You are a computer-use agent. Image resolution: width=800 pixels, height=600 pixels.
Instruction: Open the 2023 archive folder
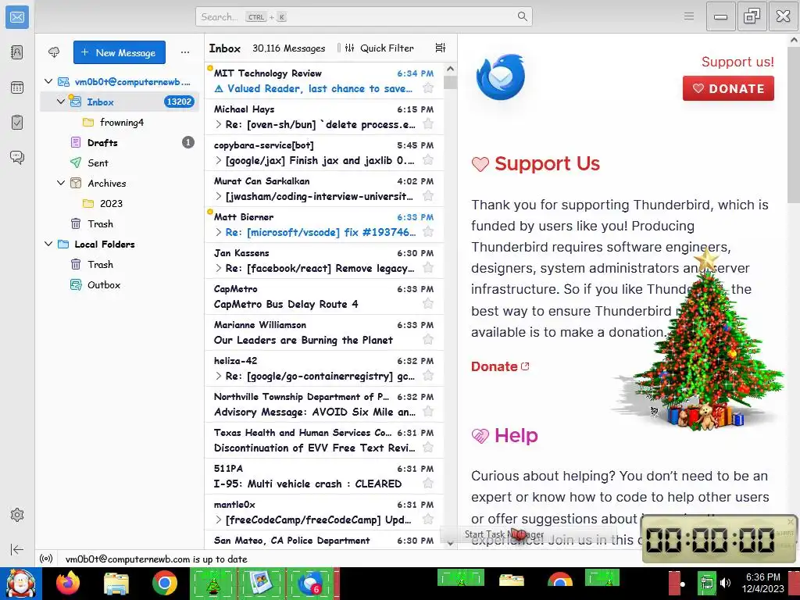[x=120, y=203]
